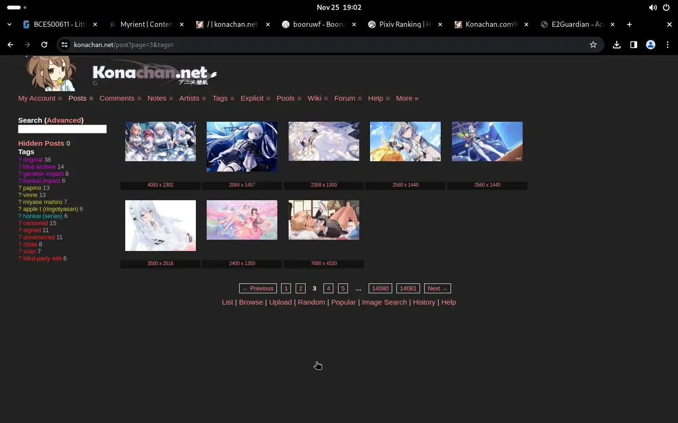Go to the Previous page
The height and width of the screenshot is (423, 678).
coord(258,289)
